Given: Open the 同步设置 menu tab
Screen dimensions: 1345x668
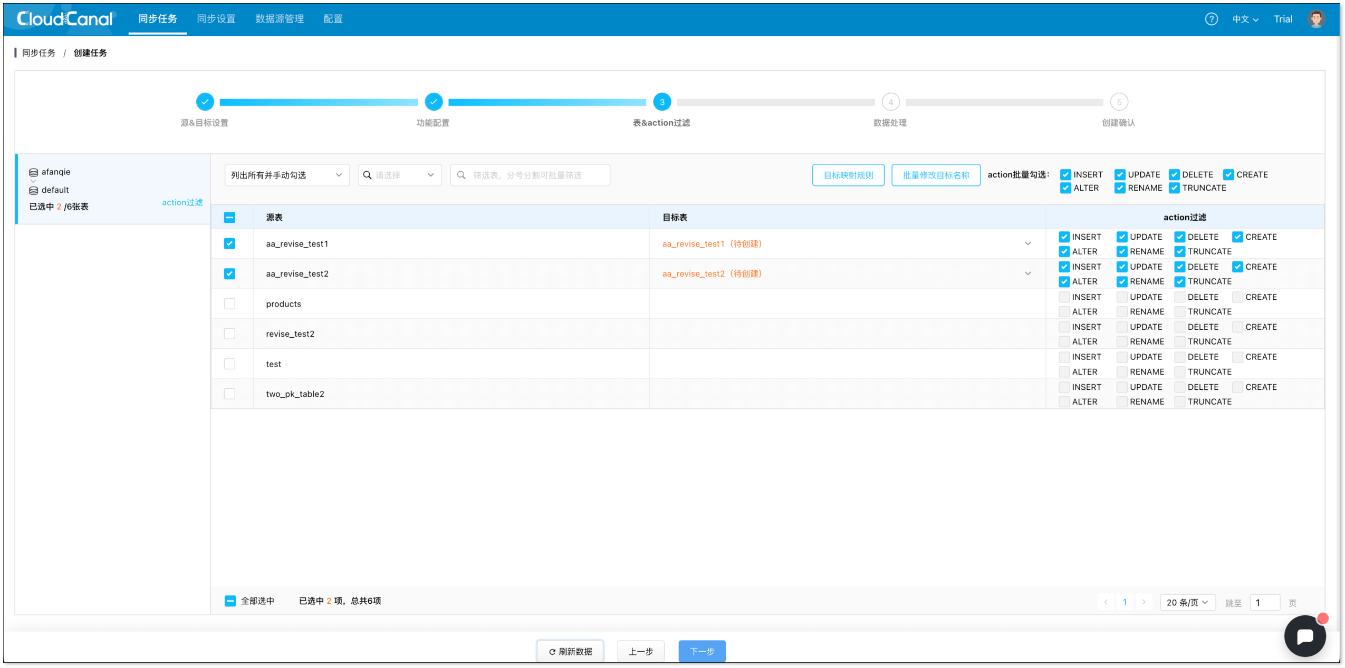Looking at the screenshot, I should (216, 19).
